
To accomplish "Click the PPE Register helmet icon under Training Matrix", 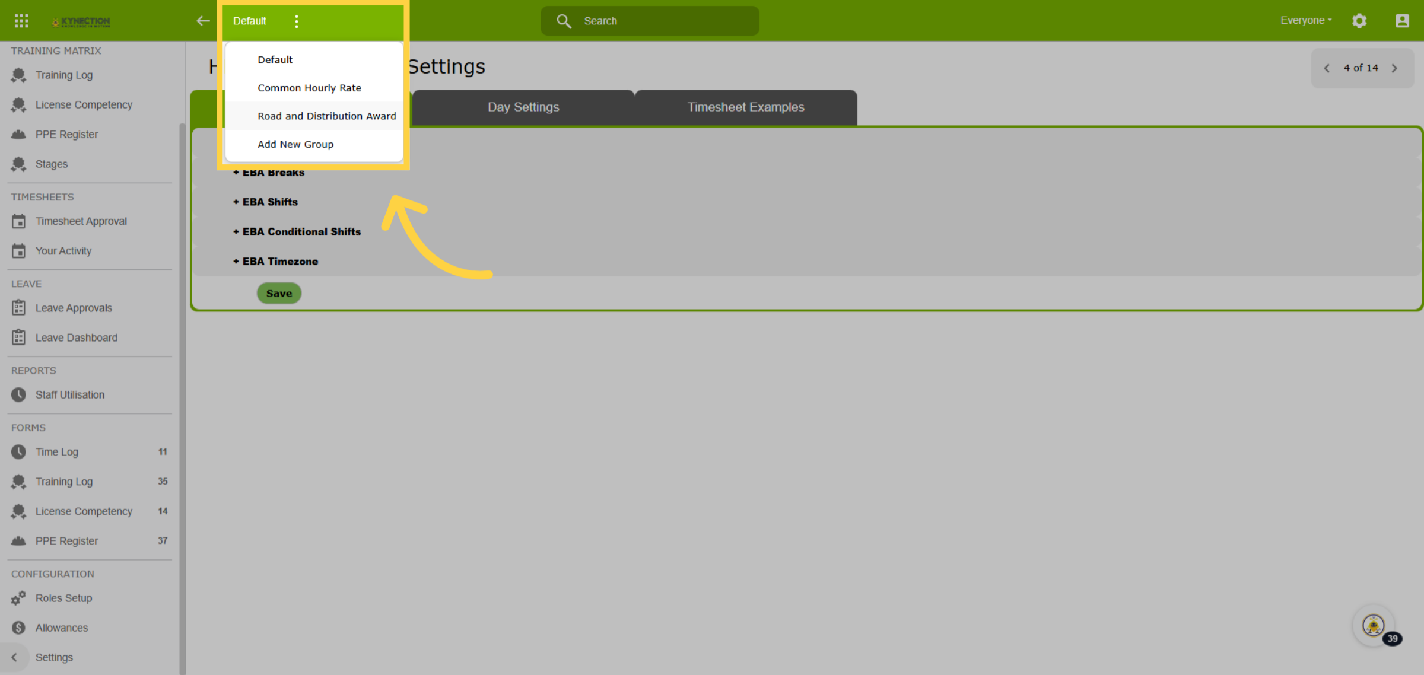I will point(18,135).
